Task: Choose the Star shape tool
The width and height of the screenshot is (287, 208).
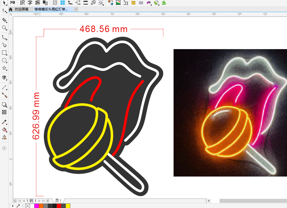Action: (4, 68)
